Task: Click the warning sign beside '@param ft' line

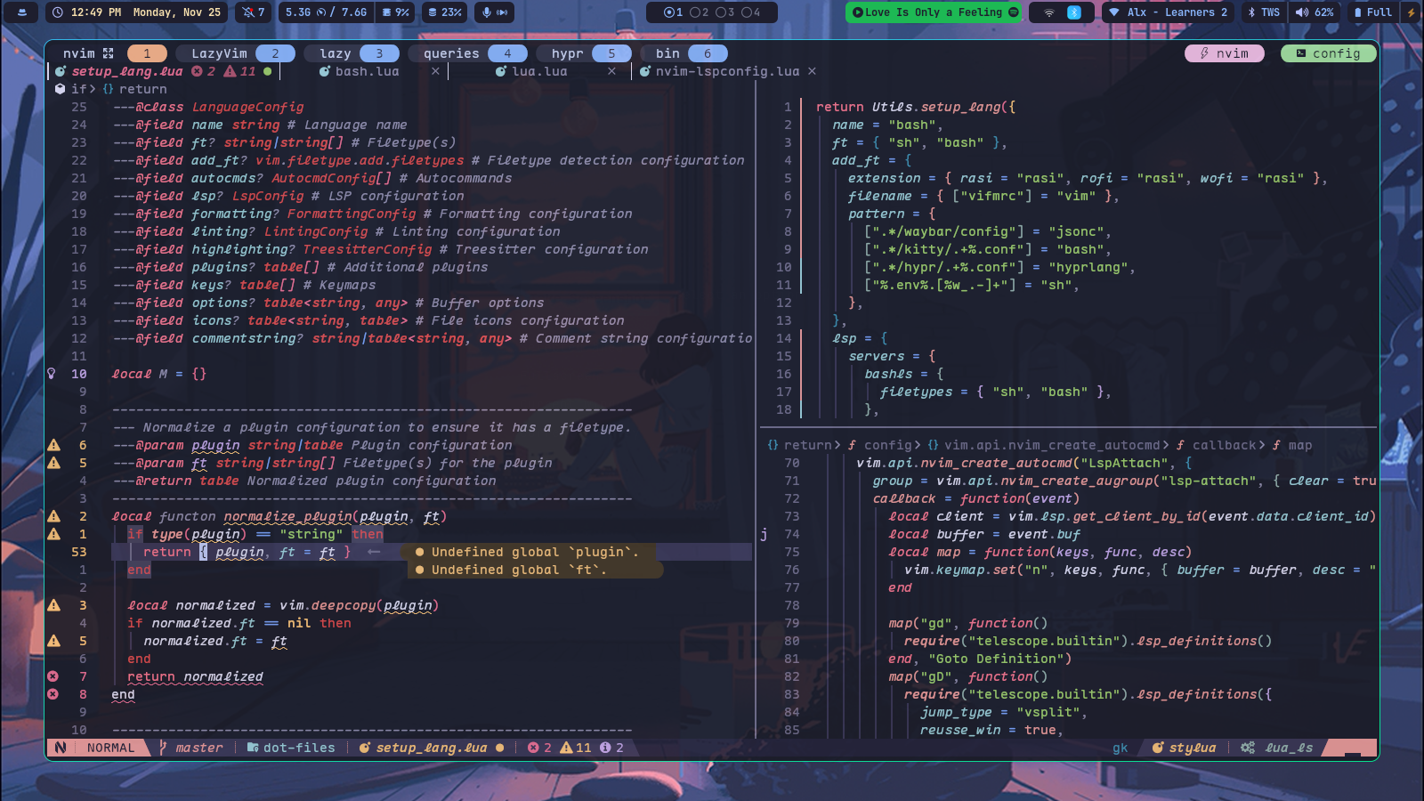Action: [53, 463]
